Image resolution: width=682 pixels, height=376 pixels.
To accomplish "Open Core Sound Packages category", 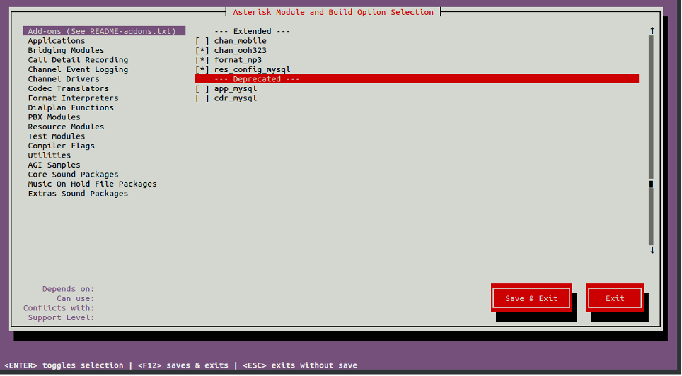I will pyautogui.click(x=73, y=175).
